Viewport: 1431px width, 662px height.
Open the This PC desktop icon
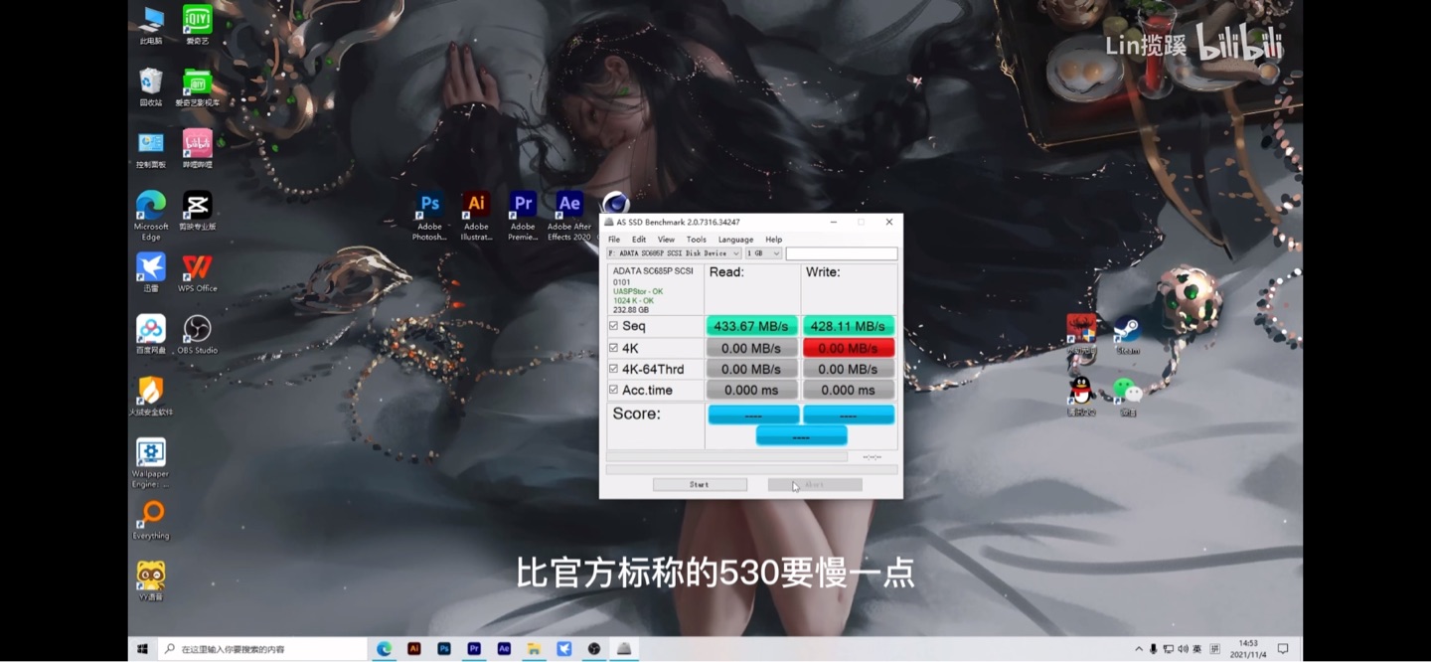pos(151,23)
